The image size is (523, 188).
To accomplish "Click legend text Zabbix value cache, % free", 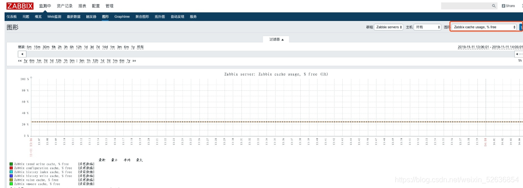I will pyautogui.click(x=37, y=180).
